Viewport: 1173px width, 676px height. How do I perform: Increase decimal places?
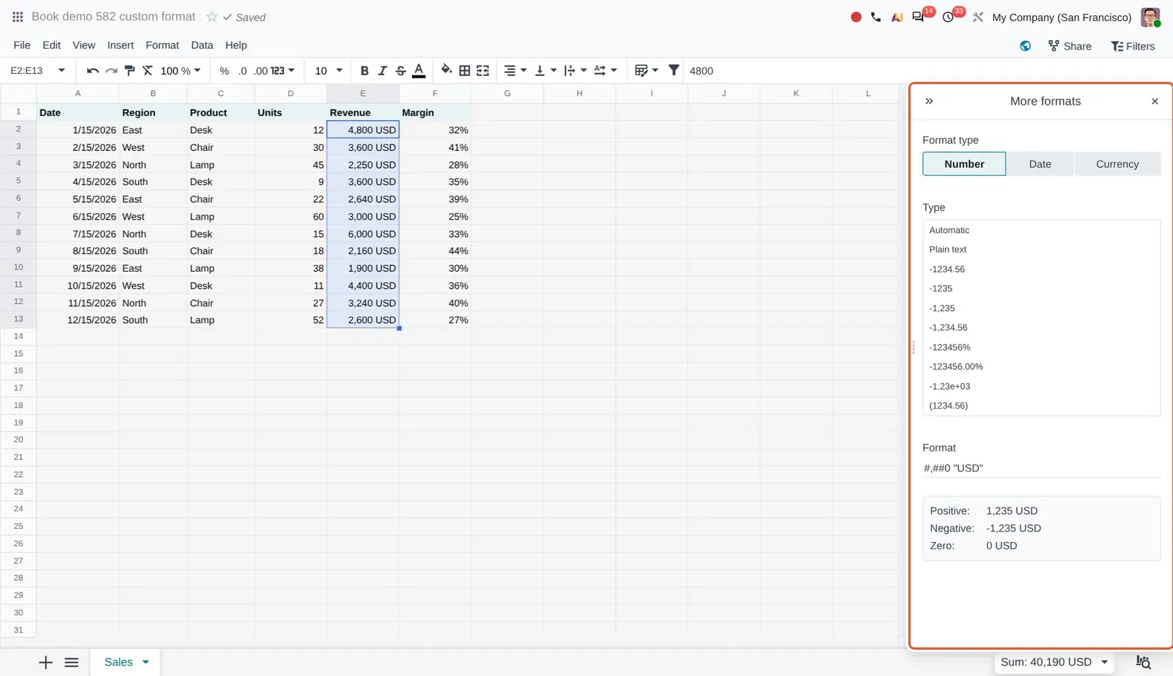pos(261,70)
